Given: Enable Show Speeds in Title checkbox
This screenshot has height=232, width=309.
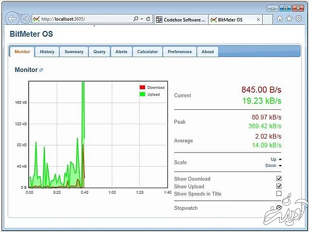Looking at the screenshot, I should 279,194.
